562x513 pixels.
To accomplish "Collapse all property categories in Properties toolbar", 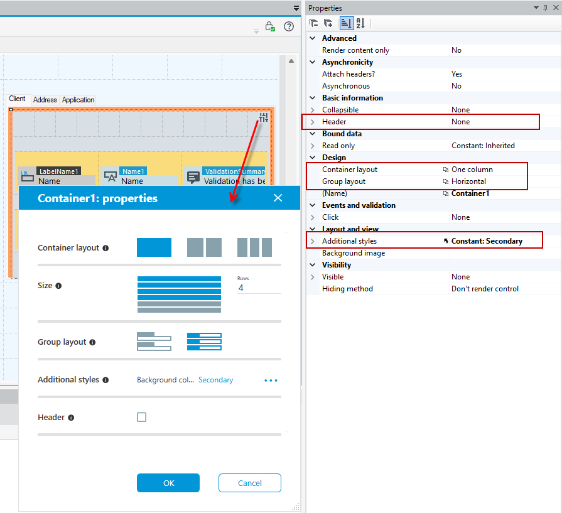I will pyautogui.click(x=313, y=23).
